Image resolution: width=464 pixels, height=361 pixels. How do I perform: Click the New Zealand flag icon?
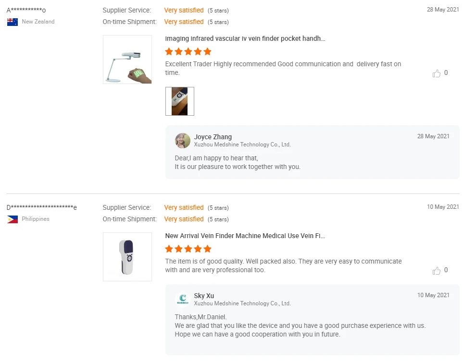(x=13, y=22)
